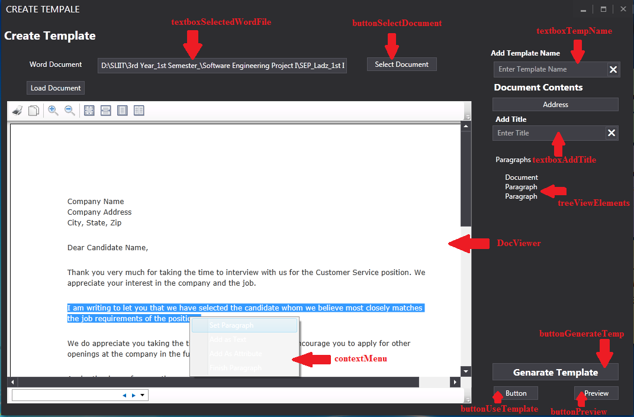634x417 pixels.
Task: Switch to two-page view icon
Action: pyautogui.click(x=139, y=110)
